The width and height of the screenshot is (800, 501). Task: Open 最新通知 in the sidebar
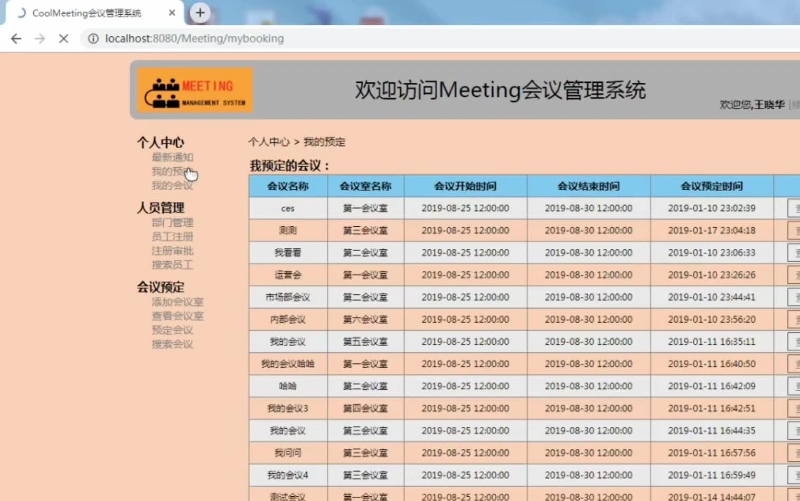172,157
